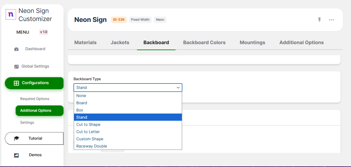Screen dimensions: 351x167
Task: Select the Box backboard option
Action: (x=80, y=110)
